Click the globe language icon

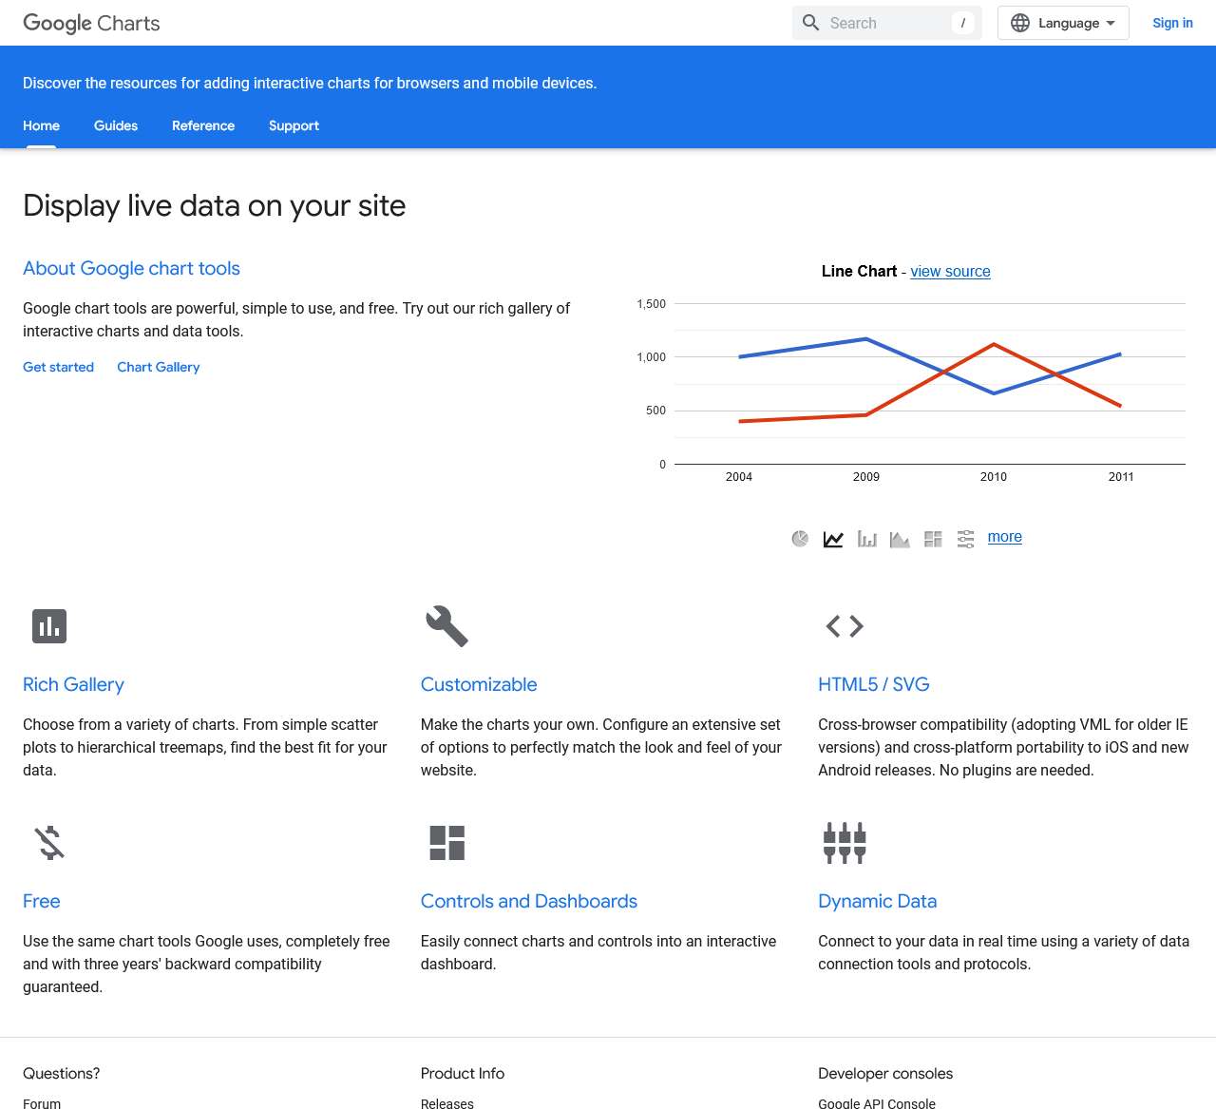[x=1020, y=23]
